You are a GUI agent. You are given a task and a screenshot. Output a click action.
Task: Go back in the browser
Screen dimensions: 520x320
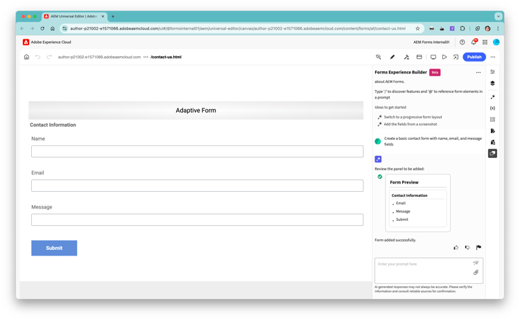[22, 28]
